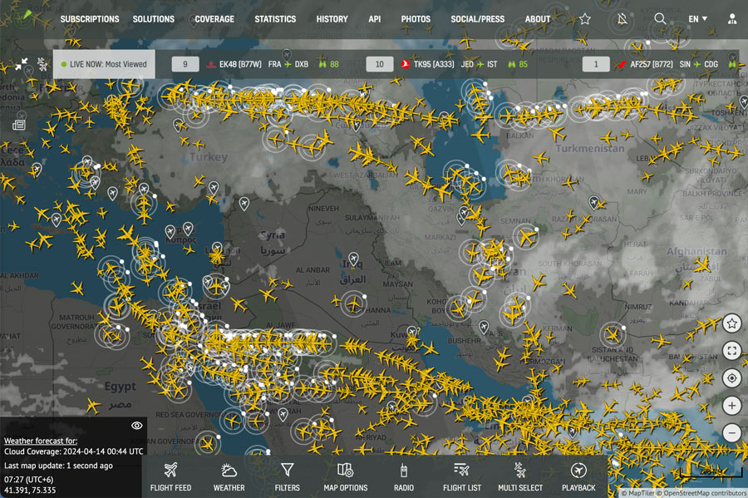Open the Statistics menu

click(275, 19)
